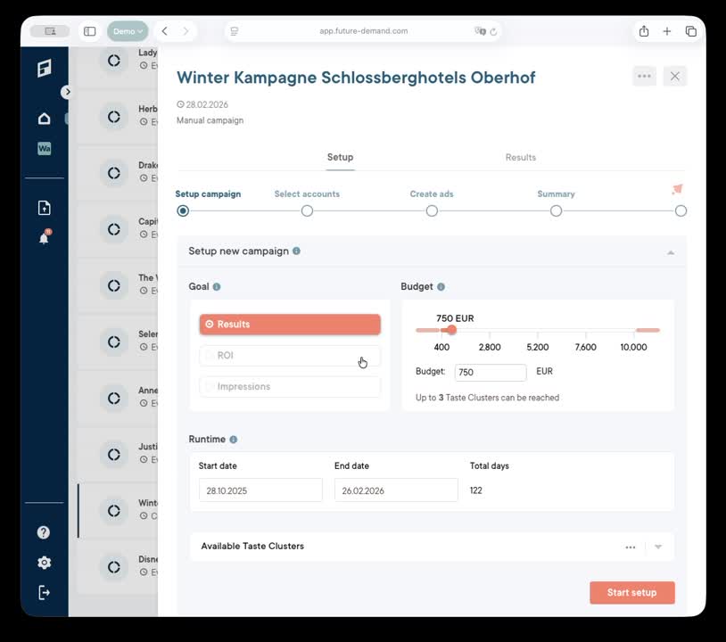Click the 'Herb' campaign status icon in list

114,117
